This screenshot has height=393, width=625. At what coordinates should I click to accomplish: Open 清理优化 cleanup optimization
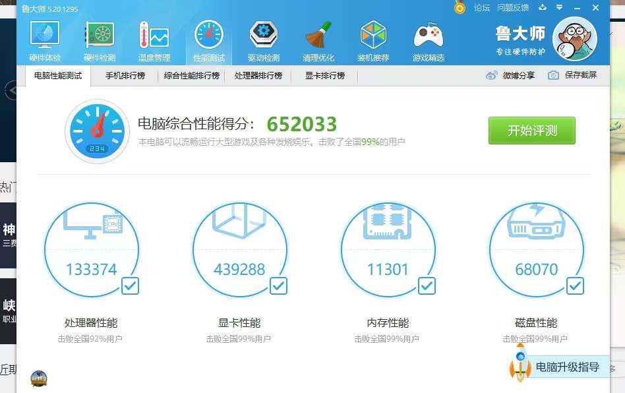tap(318, 42)
